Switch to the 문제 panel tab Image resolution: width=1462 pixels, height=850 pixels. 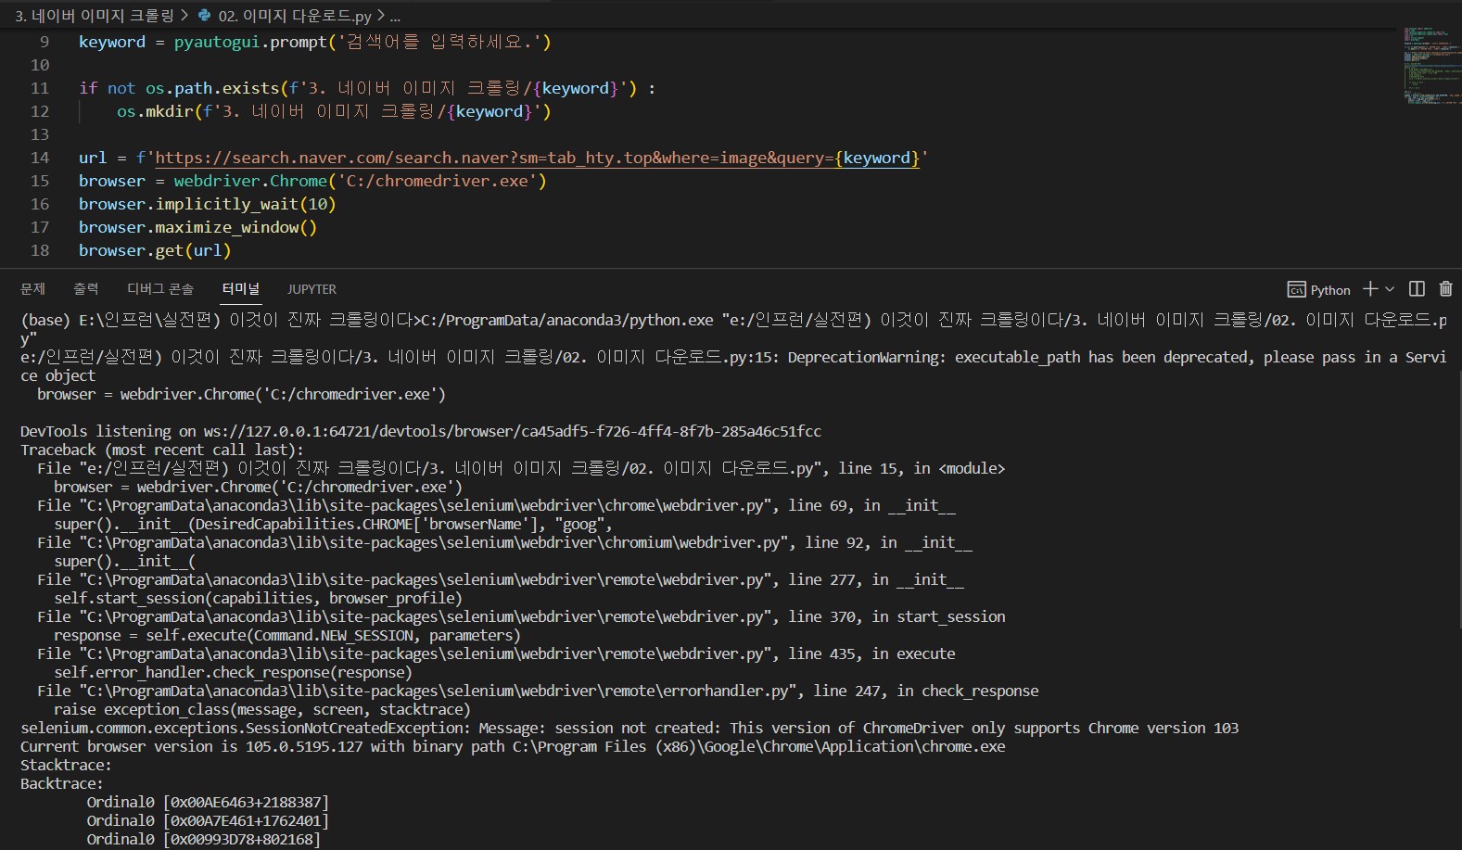pyautogui.click(x=32, y=289)
